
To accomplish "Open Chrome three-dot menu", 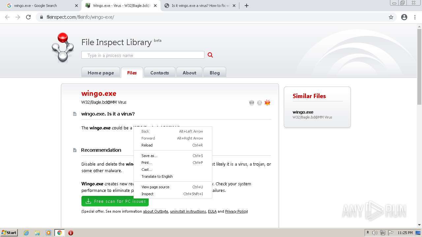I will click(x=415, y=17).
